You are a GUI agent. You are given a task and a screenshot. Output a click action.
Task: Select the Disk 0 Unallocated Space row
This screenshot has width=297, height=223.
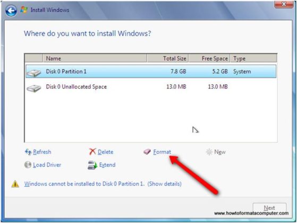[151, 87]
